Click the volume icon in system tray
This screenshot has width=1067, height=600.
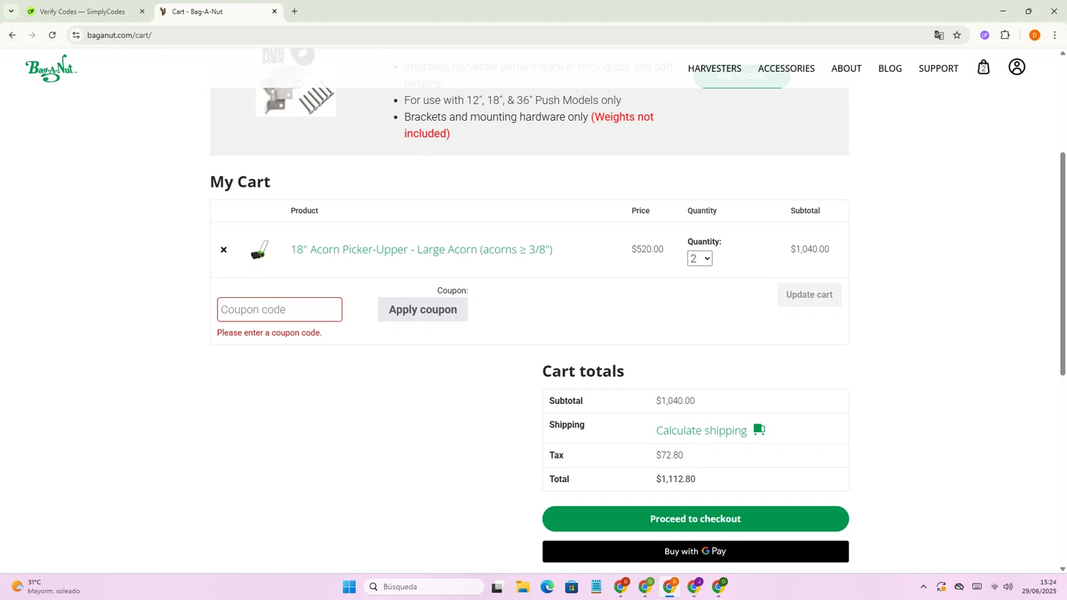[x=1008, y=586]
